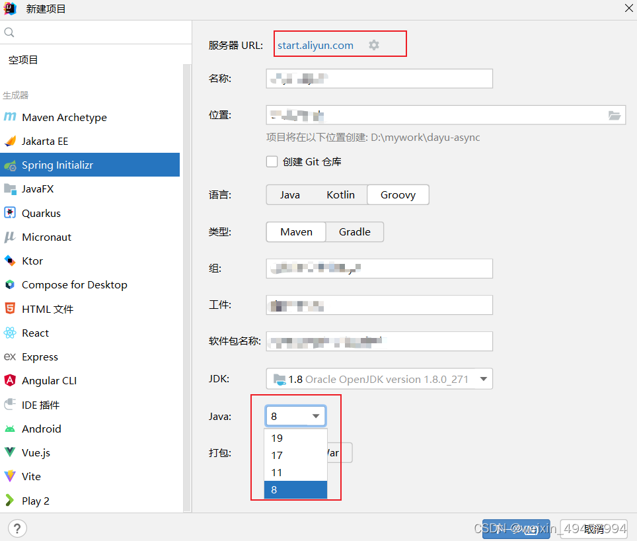637x541 pixels.
Task: Pick Java version 17 from list
Action: [x=295, y=455]
